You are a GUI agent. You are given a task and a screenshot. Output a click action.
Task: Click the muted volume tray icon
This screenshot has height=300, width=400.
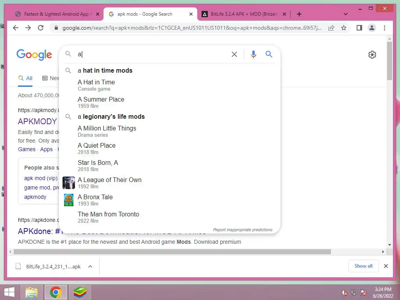[345, 293]
